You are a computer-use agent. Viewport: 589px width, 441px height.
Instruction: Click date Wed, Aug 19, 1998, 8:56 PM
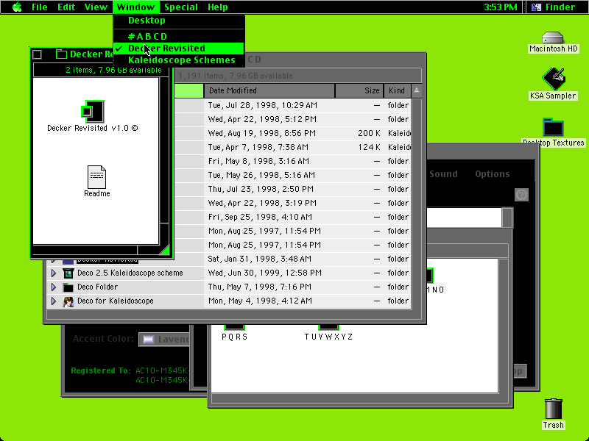262,133
